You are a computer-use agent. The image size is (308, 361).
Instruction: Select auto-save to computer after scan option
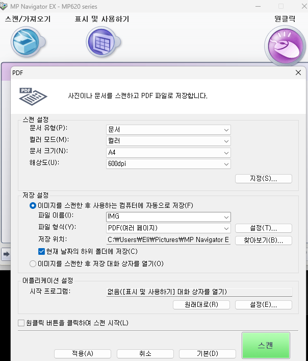(33, 205)
